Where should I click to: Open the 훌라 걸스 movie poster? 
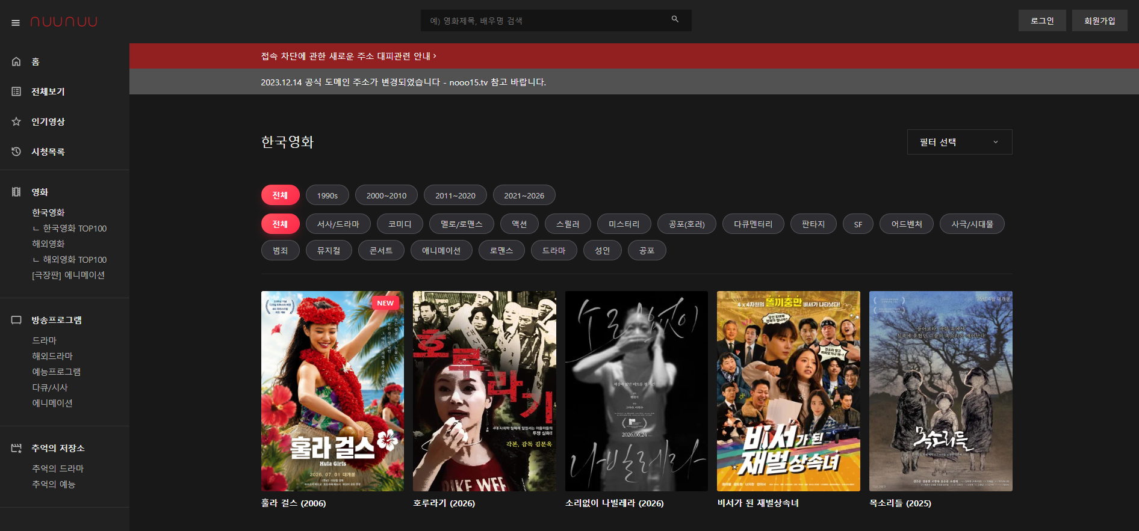pos(333,391)
